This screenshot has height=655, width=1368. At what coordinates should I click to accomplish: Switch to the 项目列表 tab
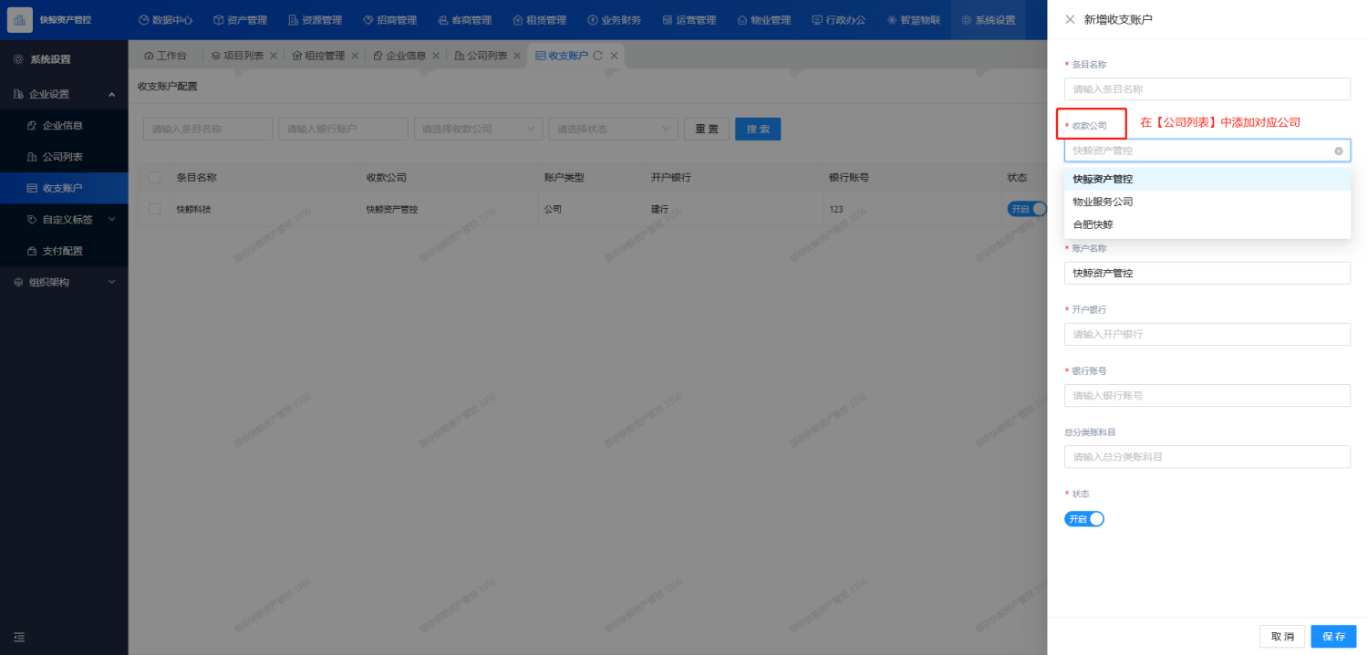point(237,56)
